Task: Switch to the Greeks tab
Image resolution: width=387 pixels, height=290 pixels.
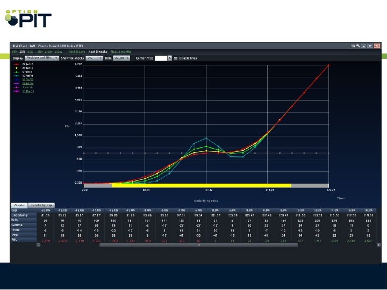Action: pyautogui.click(x=19, y=205)
